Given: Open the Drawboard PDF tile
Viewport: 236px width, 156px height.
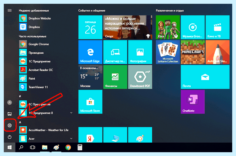Looking at the screenshot, I should (140, 77).
